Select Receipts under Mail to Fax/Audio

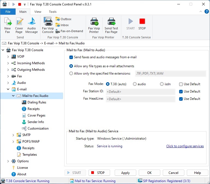(31, 109)
